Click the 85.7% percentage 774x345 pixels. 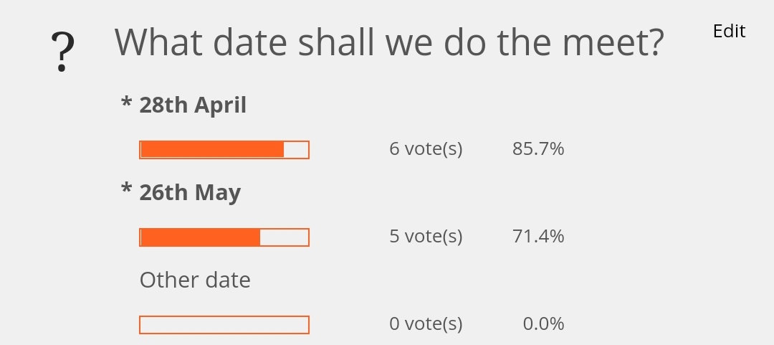[538, 148]
